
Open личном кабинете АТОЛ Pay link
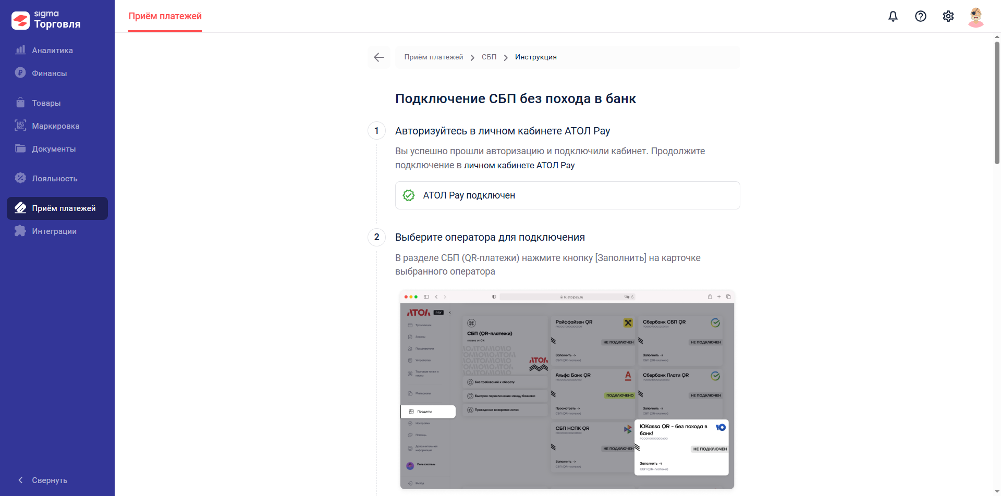click(x=519, y=165)
